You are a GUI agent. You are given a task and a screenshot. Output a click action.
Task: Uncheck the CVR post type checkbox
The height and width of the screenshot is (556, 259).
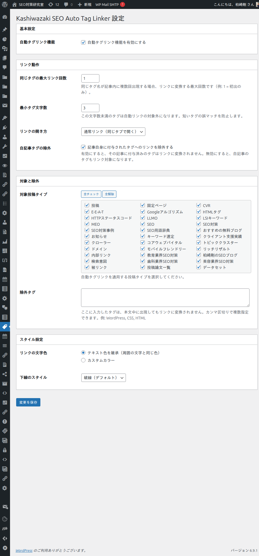(x=199, y=205)
